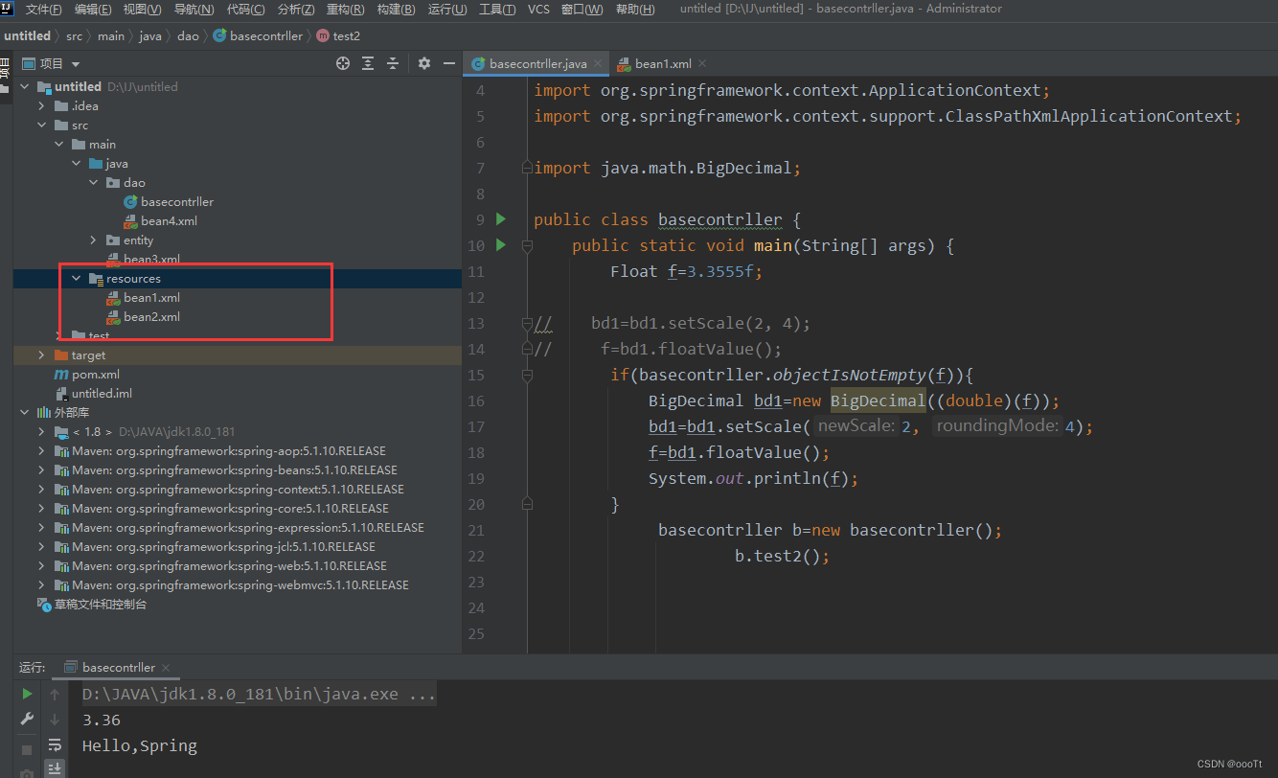
Task: Click the external libraries bar-chart icon
Action: [44, 413]
